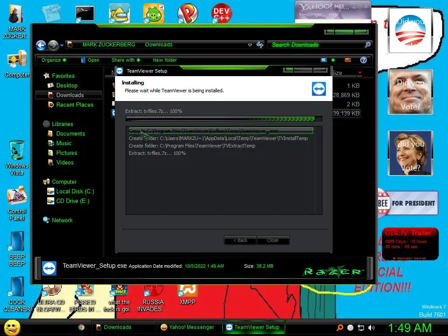Image resolution: width=448 pixels, height=336 pixels.
Task: Select Downloads in navigation pane
Action: [x=69, y=95]
